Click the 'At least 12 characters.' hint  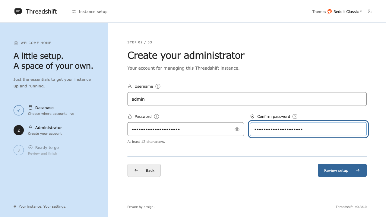pos(146,142)
